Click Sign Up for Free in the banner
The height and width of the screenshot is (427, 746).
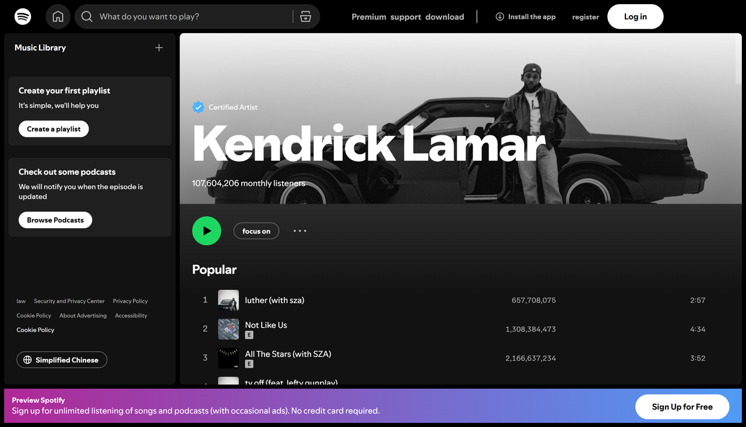click(x=682, y=407)
